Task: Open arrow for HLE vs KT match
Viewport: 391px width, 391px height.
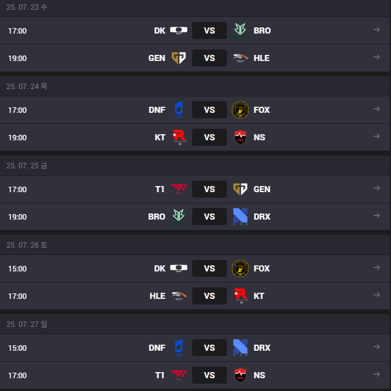Action: click(x=376, y=295)
